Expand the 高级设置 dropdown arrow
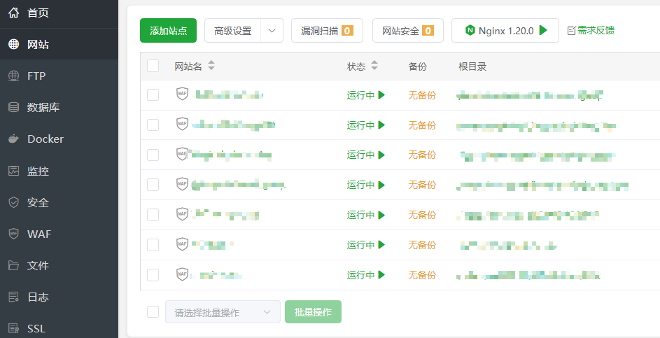 click(272, 31)
